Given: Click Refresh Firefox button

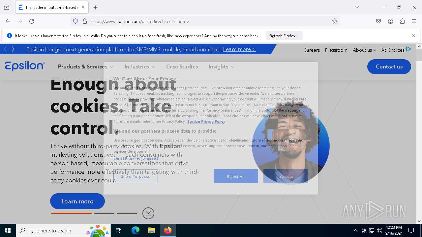Looking at the screenshot, I should tap(284, 36).
